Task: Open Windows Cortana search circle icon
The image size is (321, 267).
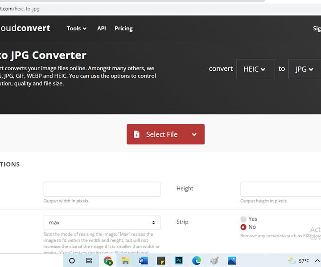Action: pyautogui.click(x=72, y=261)
